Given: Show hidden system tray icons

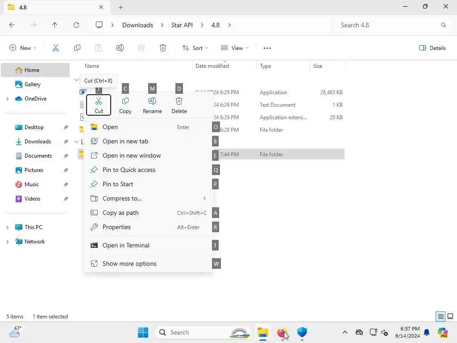Looking at the screenshot, I should coord(345,332).
